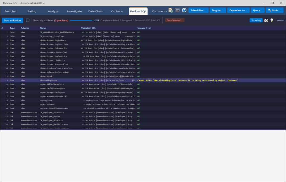Open the Comments tab
Screen dimensions: 286x182
159,11
